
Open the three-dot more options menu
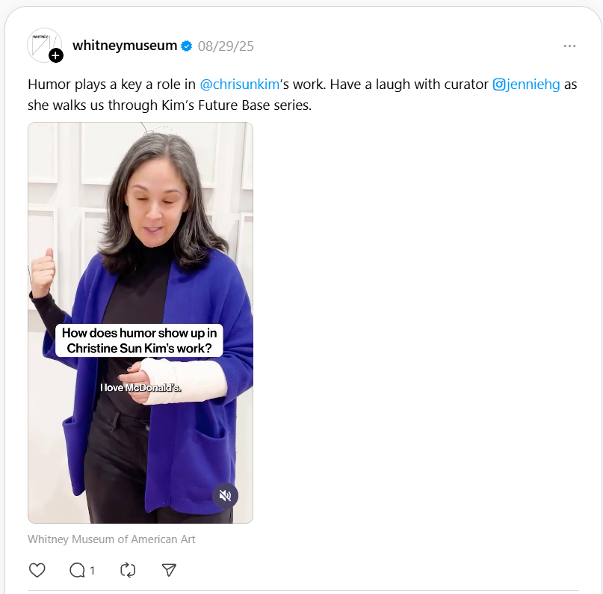569,46
